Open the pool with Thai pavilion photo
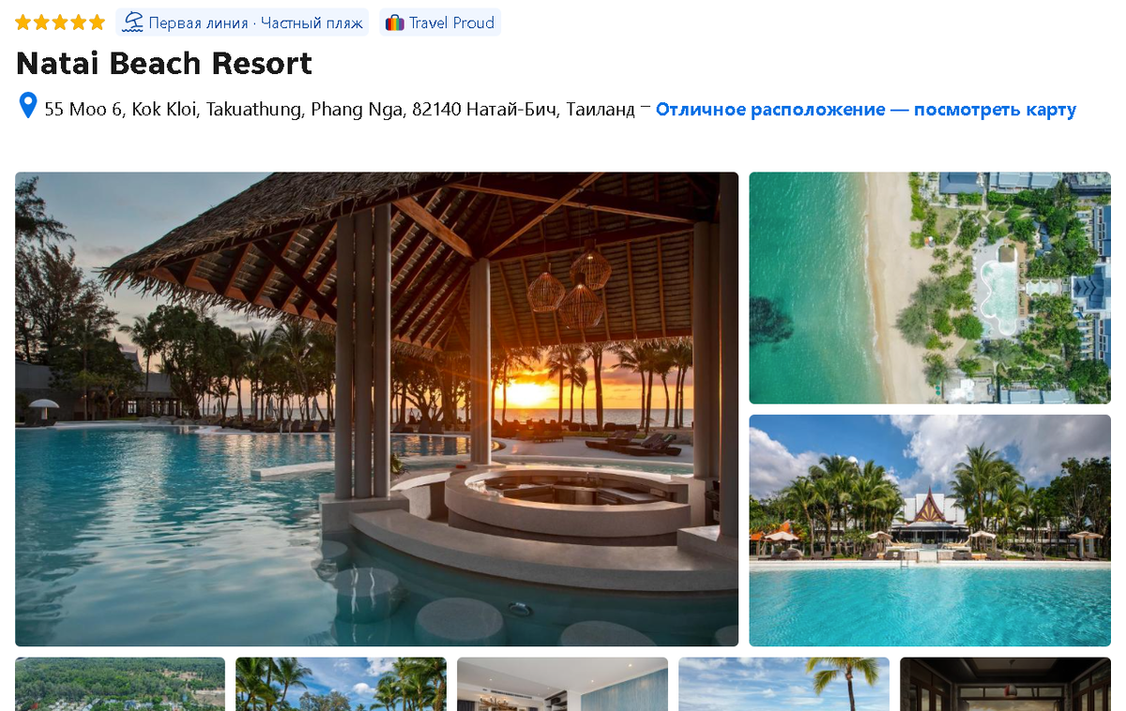 pyautogui.click(x=930, y=531)
